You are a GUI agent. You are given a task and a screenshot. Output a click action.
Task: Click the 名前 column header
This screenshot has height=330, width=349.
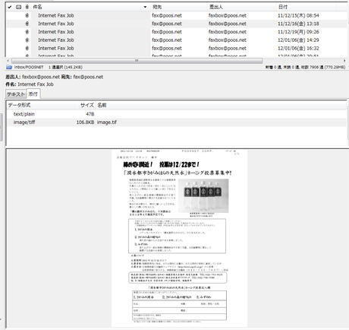102,105
